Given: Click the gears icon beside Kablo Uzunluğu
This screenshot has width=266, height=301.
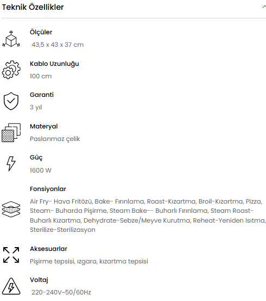Looking at the screenshot, I should 11,70.
